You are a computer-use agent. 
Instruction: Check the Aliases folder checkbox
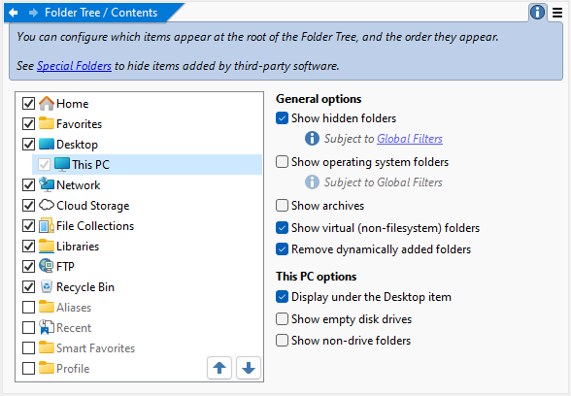[x=28, y=307]
